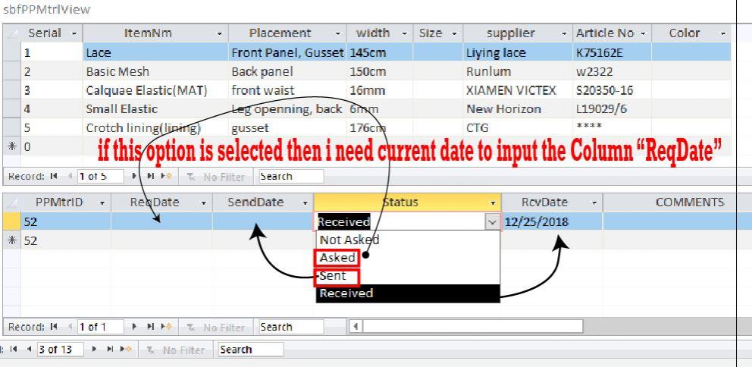The width and height of the screenshot is (752, 367).
Task: Click record number box showing 3 of 13
Action: coord(60,350)
